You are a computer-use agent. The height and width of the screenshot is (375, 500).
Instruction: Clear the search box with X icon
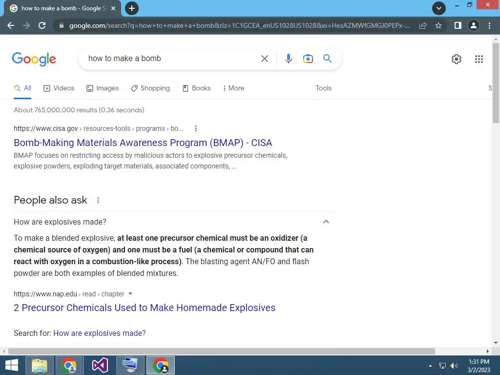pos(264,59)
